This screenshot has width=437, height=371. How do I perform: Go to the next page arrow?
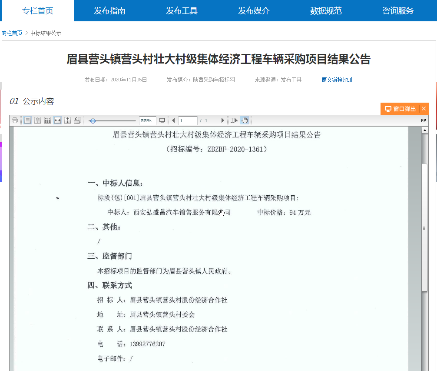[x=222, y=120]
